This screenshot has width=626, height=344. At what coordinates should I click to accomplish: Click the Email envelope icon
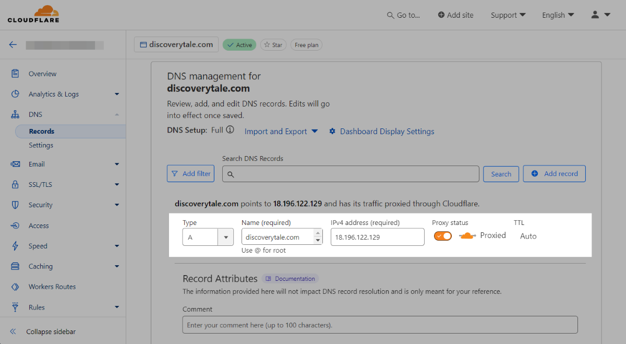click(x=15, y=164)
